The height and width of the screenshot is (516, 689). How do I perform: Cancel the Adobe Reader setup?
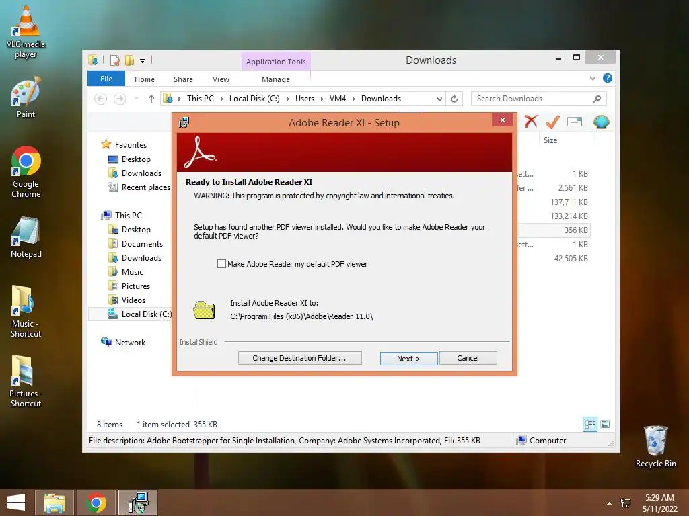click(x=468, y=358)
